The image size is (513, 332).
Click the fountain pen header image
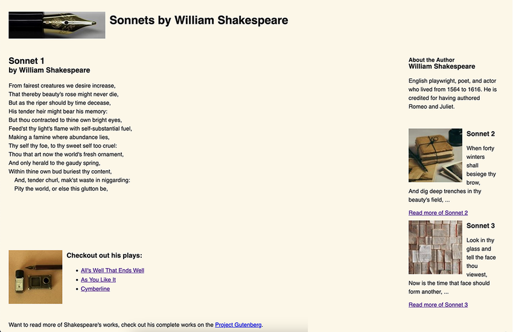point(57,25)
